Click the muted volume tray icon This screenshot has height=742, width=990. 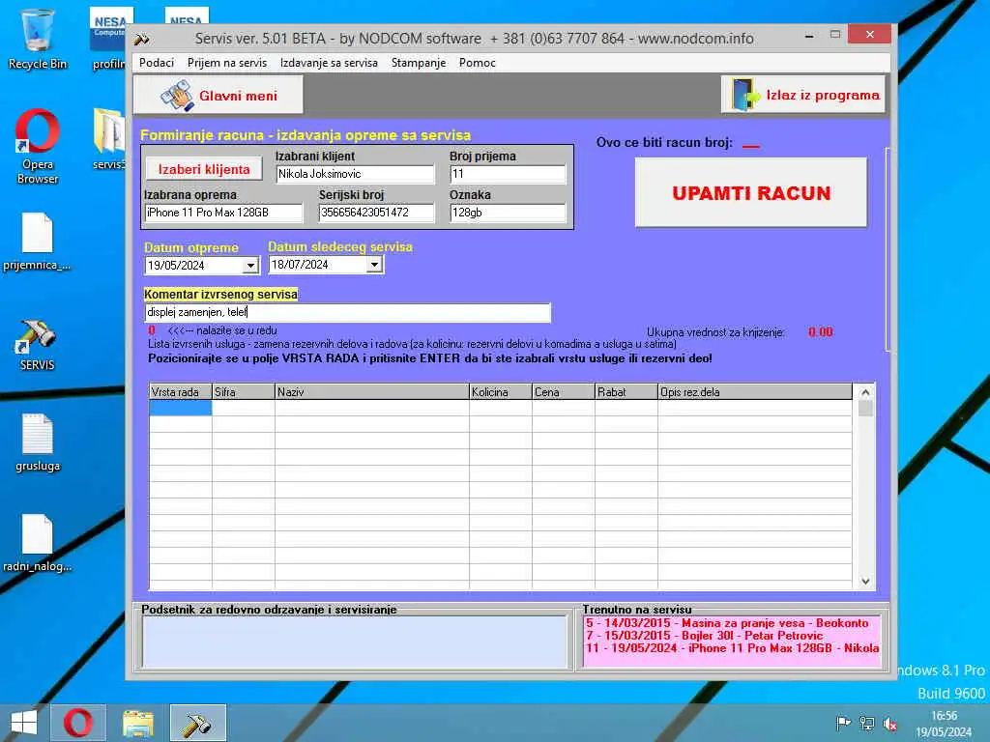890,724
